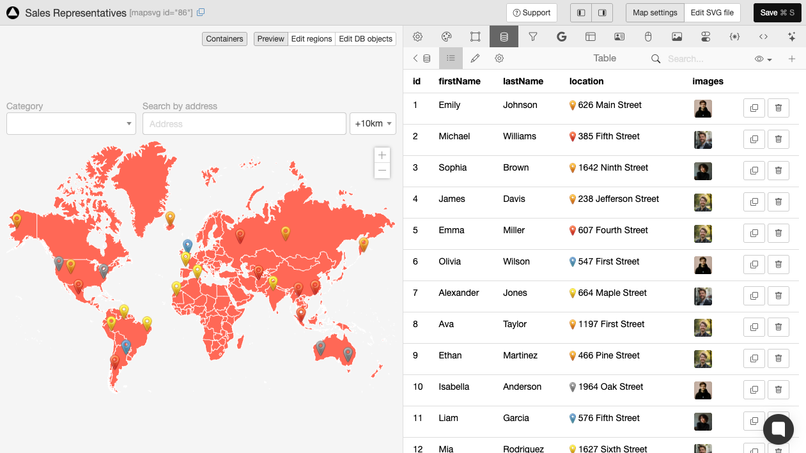Open the Filters funnel tab
The width and height of the screenshot is (806, 453).
(x=532, y=37)
